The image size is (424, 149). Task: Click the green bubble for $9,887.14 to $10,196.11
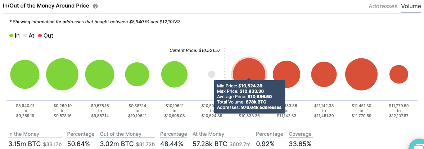137,74
